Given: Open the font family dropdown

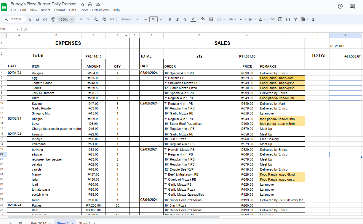Looking at the screenshot, I should 129,19.
